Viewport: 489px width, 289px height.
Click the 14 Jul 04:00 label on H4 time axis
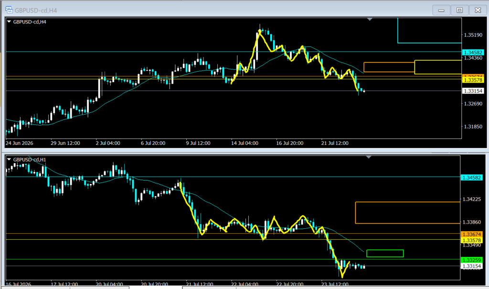pyautogui.click(x=244, y=143)
